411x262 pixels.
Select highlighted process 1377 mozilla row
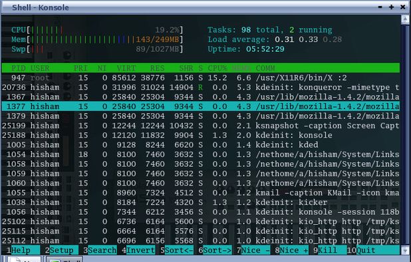201,106
